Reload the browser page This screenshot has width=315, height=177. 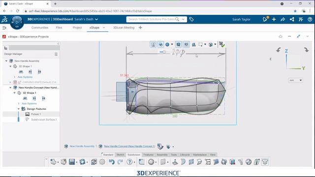[x=18, y=11]
